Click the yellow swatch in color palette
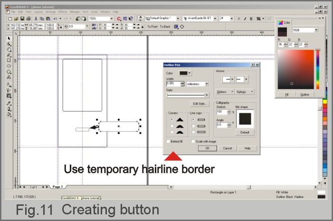This screenshot has width=333, height=221. (x=325, y=102)
